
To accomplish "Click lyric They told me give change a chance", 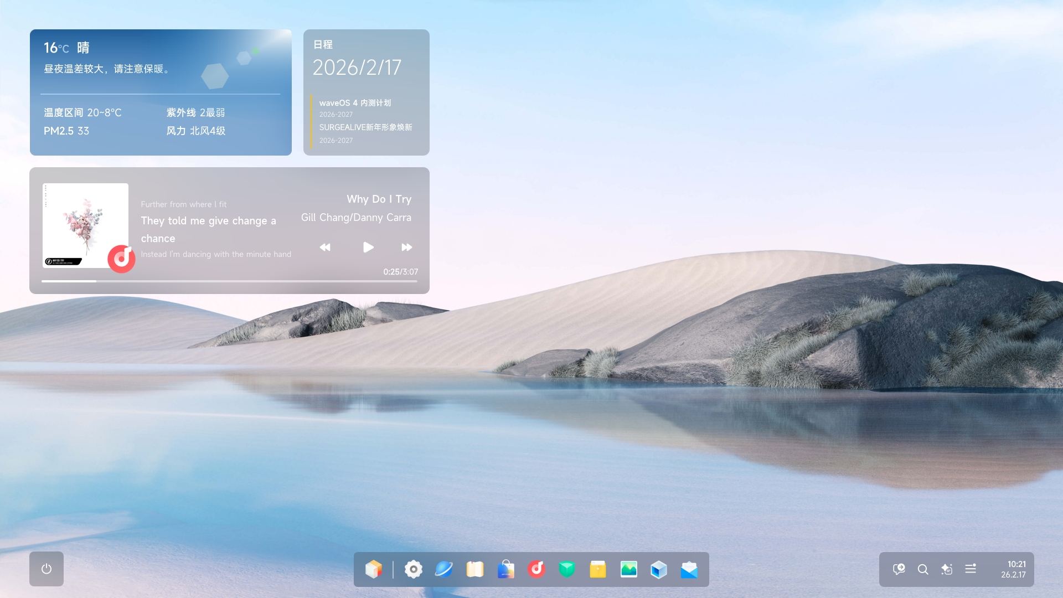I will coord(208,229).
